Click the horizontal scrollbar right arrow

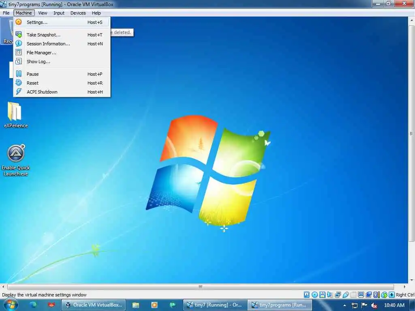coord(404,287)
